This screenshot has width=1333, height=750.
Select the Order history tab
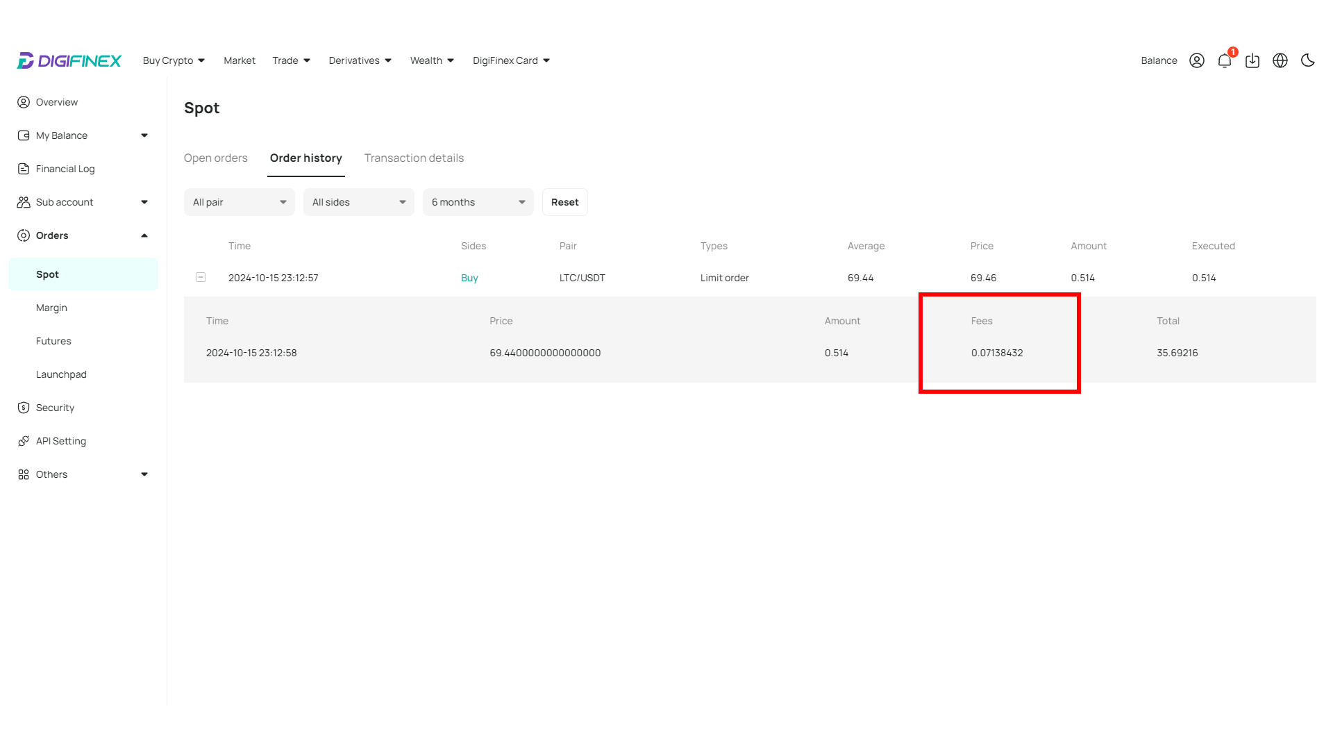(x=306, y=158)
